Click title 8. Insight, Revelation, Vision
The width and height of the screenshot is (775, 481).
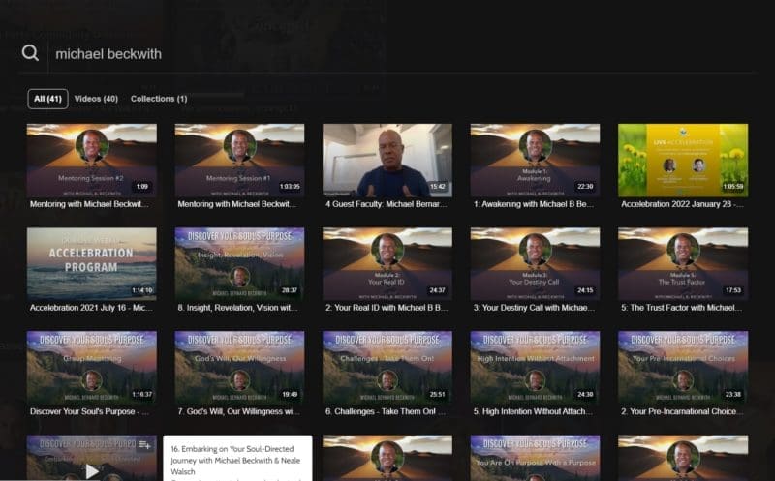[237, 308]
